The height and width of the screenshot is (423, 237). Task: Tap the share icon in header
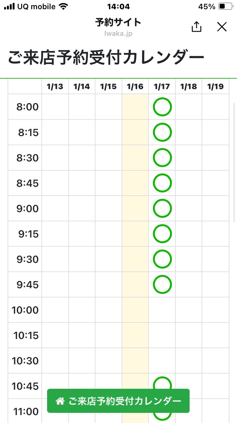pyautogui.click(x=197, y=27)
